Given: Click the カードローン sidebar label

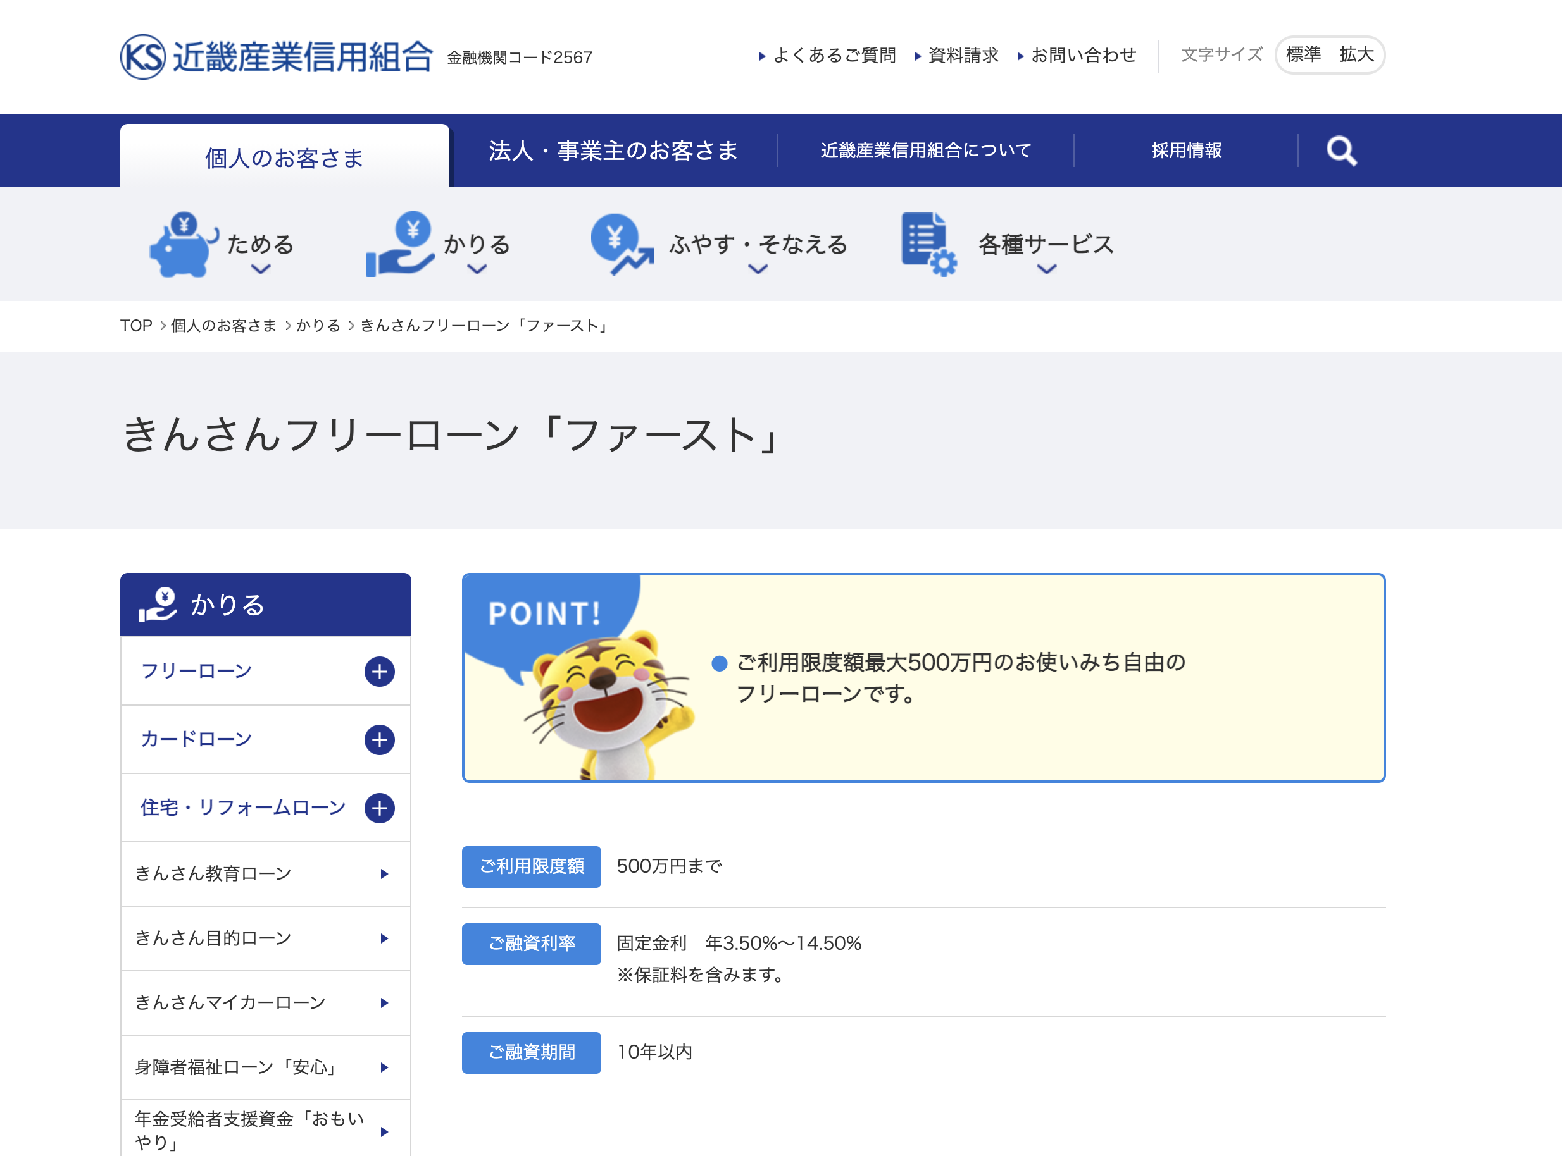Looking at the screenshot, I should click(x=197, y=739).
